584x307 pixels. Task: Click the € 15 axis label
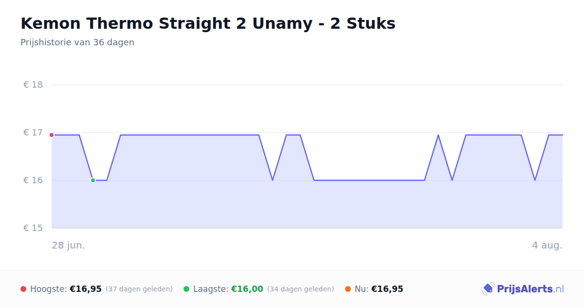point(33,228)
